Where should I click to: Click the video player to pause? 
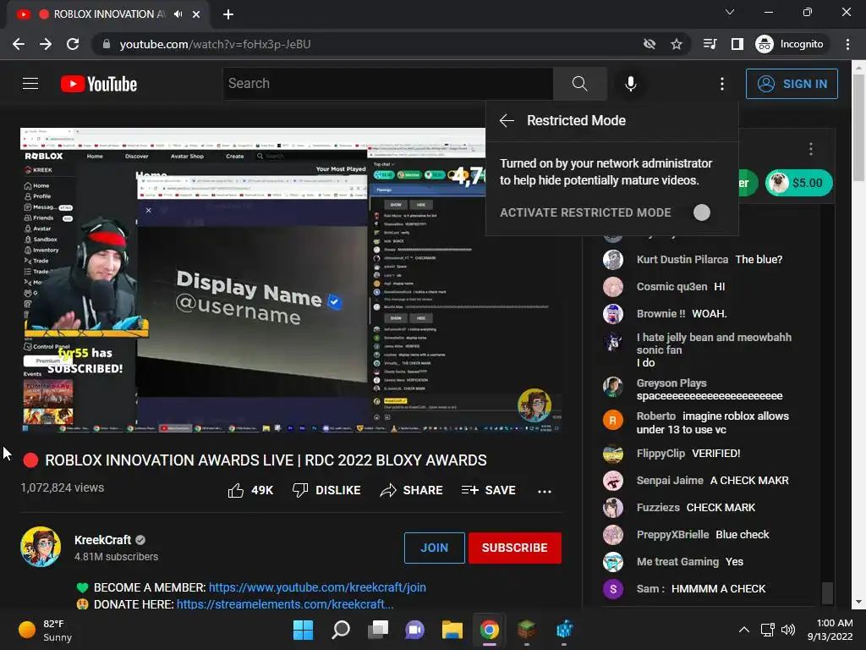pos(291,280)
